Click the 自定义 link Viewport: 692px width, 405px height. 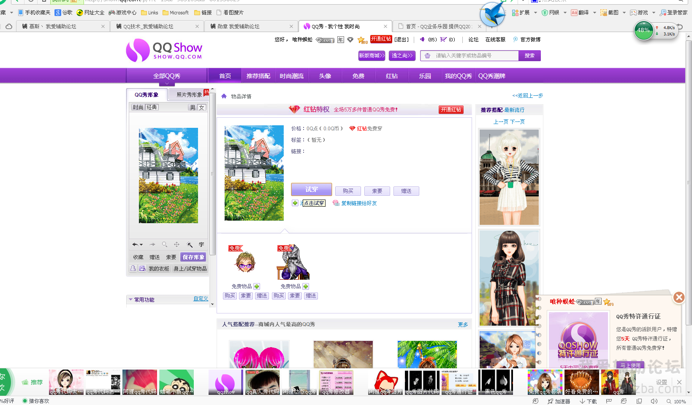[x=201, y=299]
